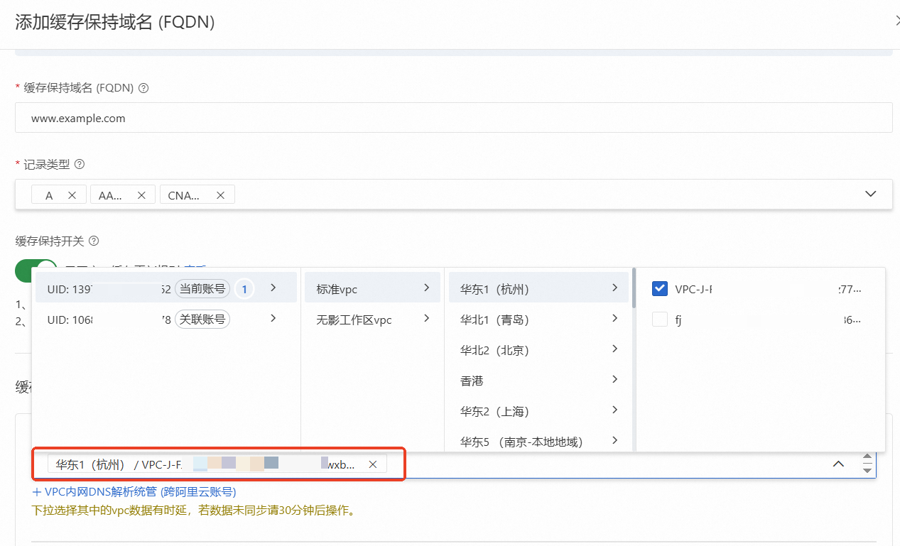Remove the CNA... record type tag

click(220, 195)
